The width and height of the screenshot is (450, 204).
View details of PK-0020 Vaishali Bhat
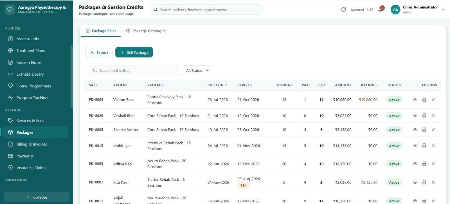click(415, 116)
